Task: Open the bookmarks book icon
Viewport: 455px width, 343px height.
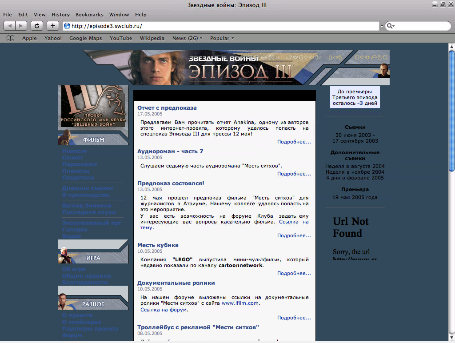Action: click(11, 38)
